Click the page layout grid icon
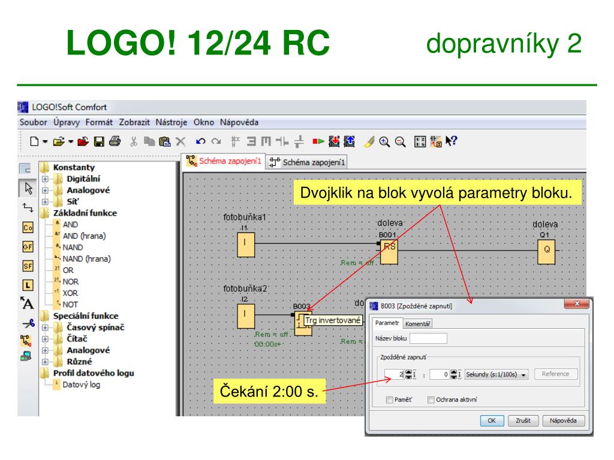 tap(420, 141)
